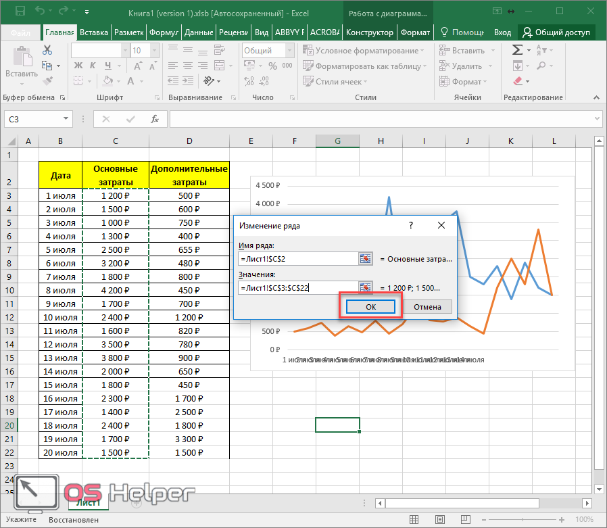Click the AutoSum sigma icon
Screen dimensions: 607x528
pyautogui.click(x=517, y=50)
